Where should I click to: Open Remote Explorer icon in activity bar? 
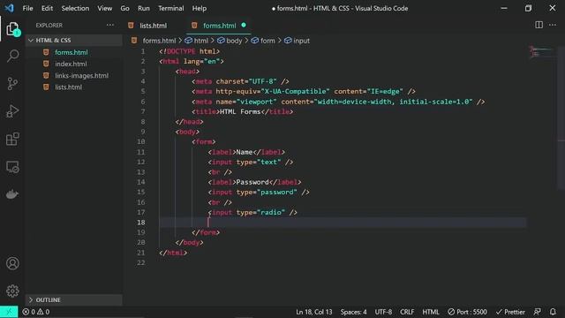pos(12,167)
